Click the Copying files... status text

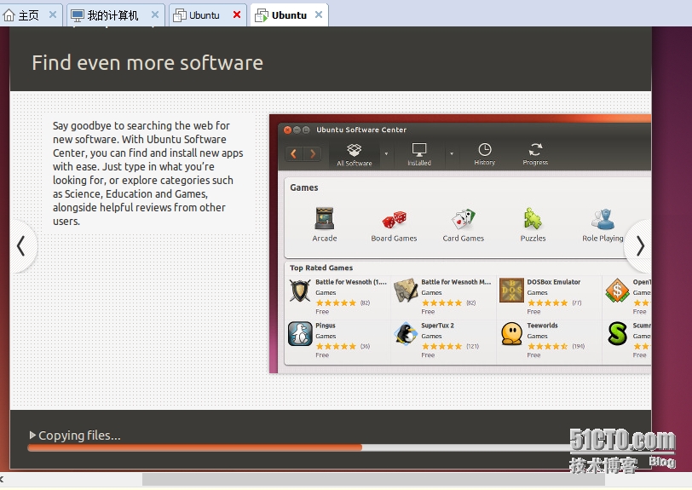coord(79,435)
